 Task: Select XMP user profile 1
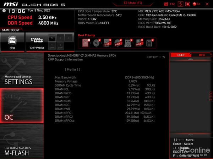(x=52, y=46)
